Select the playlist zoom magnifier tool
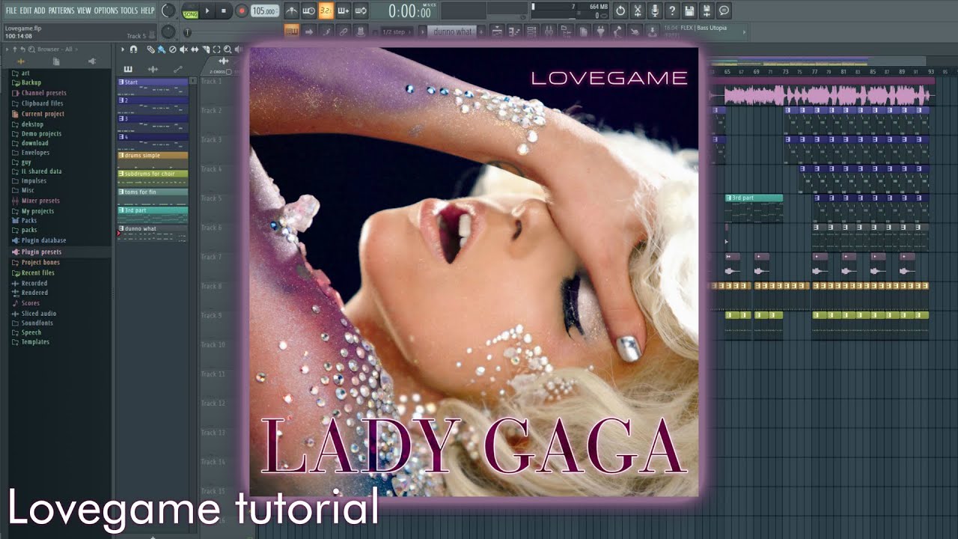The width and height of the screenshot is (958, 539). 228,49
